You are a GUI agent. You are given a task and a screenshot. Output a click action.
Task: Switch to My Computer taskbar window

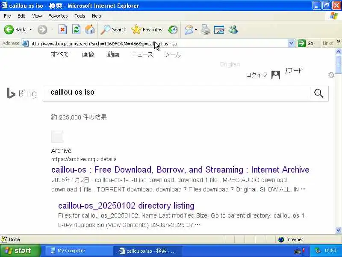coord(79,251)
